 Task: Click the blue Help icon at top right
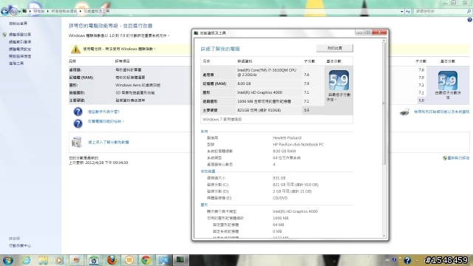[x=470, y=20]
